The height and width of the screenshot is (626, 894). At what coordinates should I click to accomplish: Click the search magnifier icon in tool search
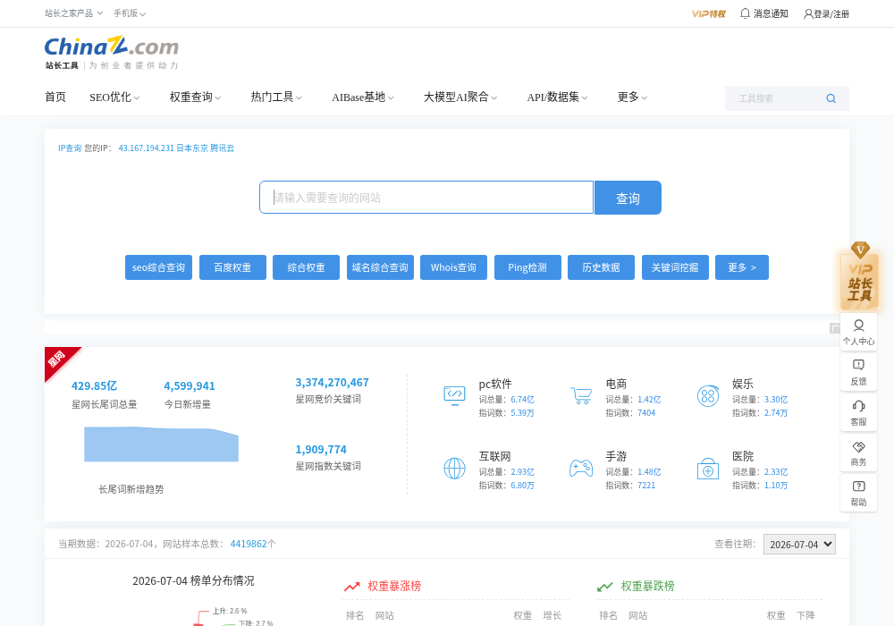coord(831,98)
